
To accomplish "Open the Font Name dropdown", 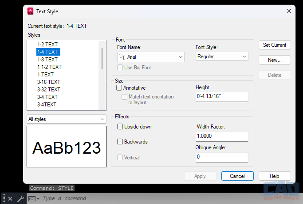I will [151, 57].
